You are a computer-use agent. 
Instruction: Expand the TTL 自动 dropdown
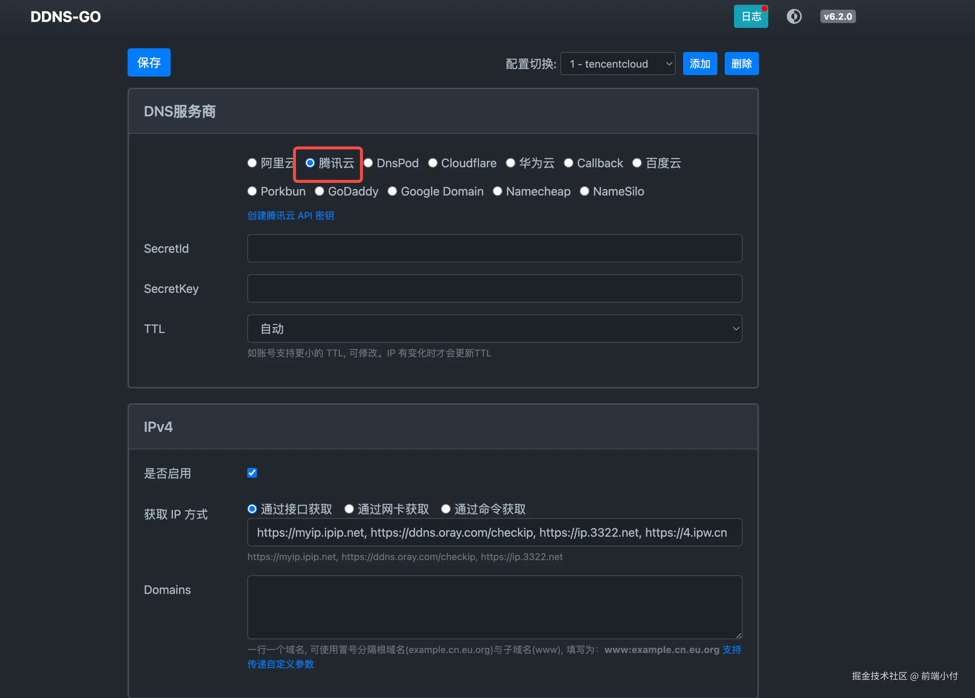coord(494,329)
